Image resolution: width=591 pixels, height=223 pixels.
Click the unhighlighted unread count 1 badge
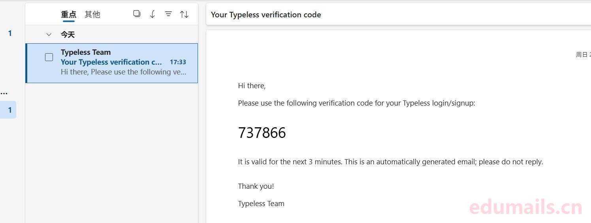click(10, 33)
